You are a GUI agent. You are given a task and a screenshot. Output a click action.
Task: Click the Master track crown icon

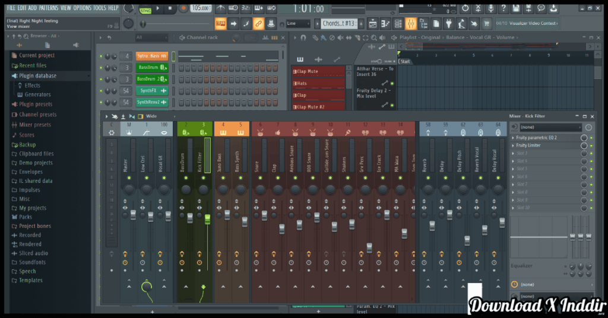click(x=129, y=132)
